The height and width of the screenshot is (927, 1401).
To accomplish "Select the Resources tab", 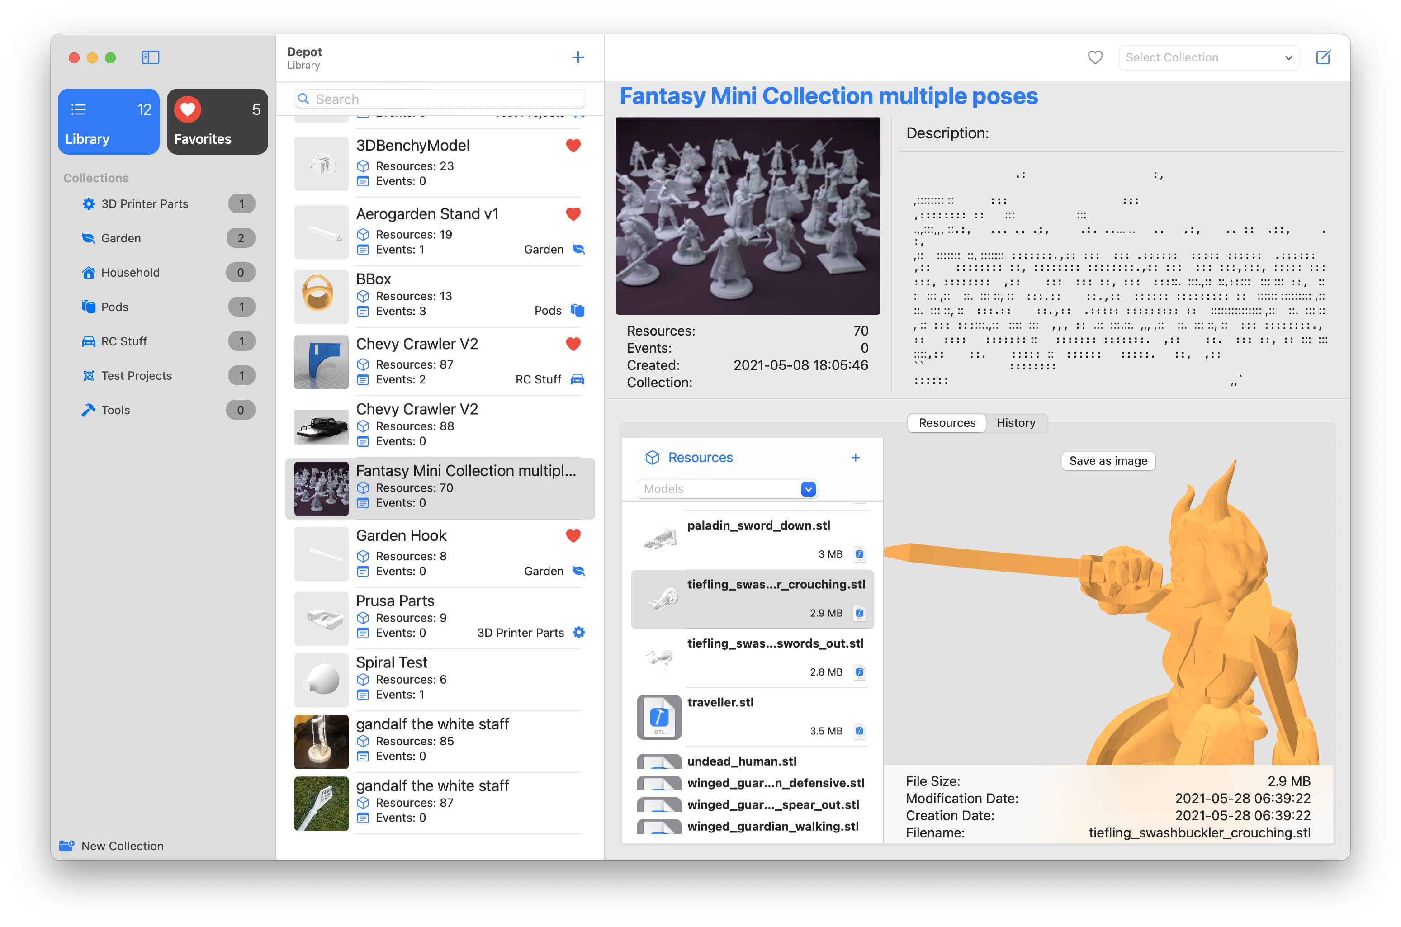I will point(947,423).
